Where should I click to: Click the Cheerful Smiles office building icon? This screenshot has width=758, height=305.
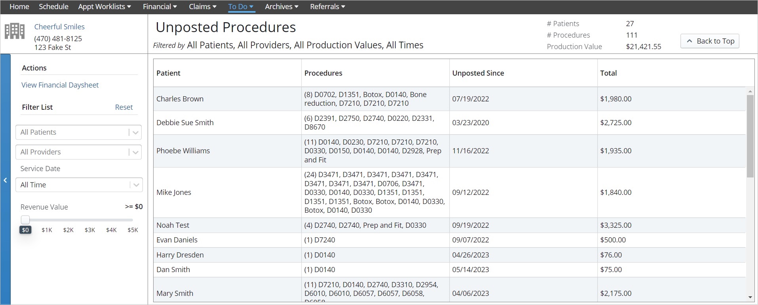pyautogui.click(x=15, y=31)
